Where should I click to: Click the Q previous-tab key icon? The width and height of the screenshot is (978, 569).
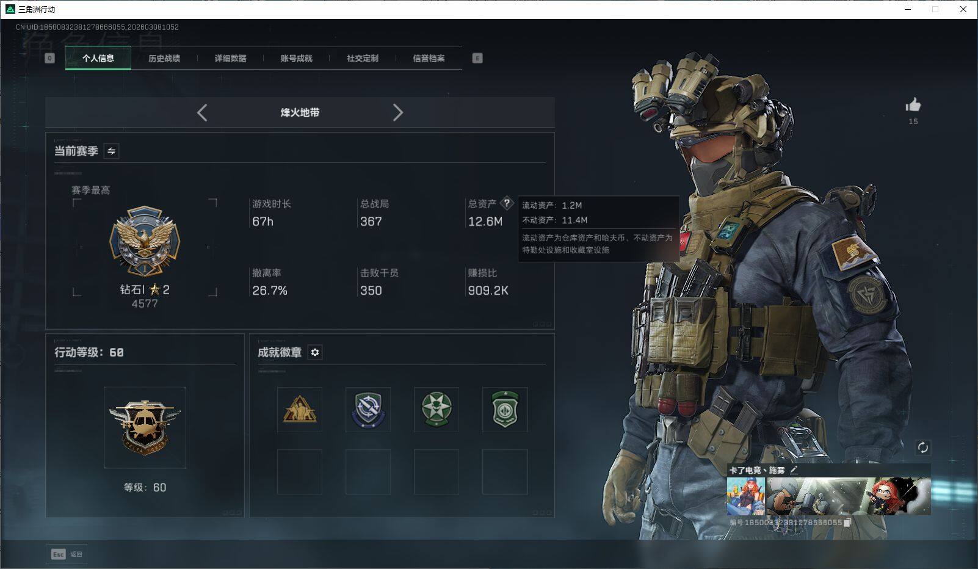pos(50,58)
